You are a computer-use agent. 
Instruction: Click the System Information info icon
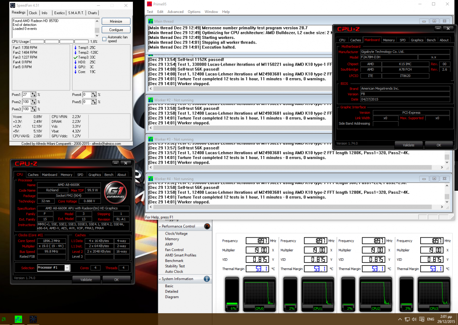coord(207,279)
